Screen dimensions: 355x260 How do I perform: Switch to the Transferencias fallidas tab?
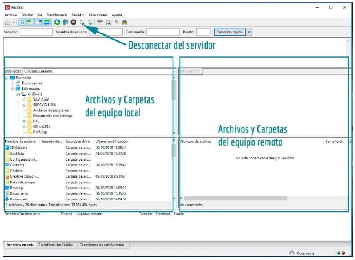(56, 245)
